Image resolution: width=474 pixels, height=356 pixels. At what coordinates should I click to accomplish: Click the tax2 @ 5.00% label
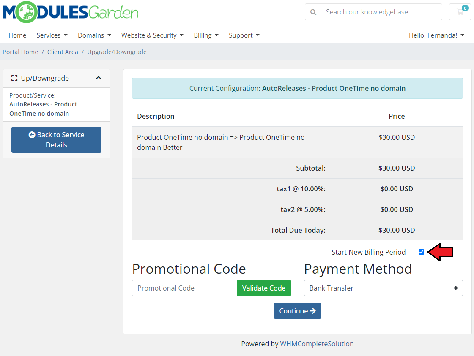click(303, 209)
